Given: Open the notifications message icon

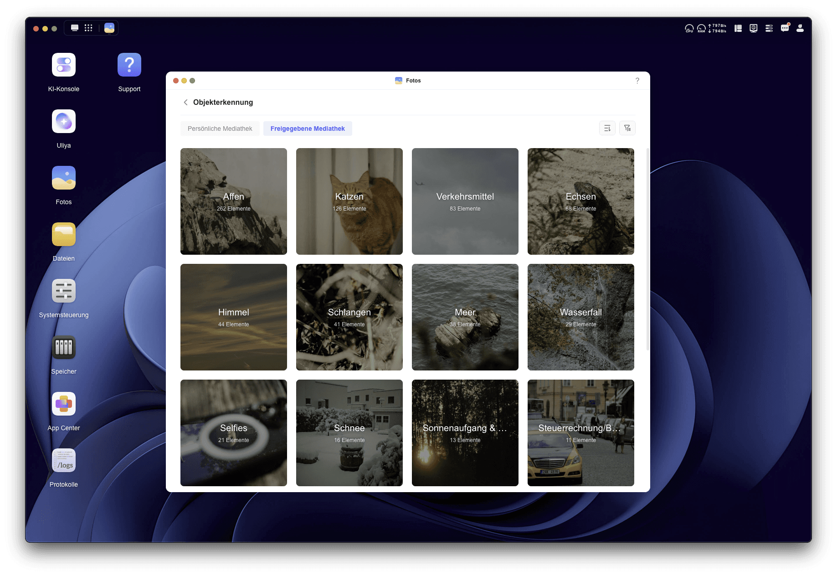Looking at the screenshot, I should pyautogui.click(x=785, y=28).
